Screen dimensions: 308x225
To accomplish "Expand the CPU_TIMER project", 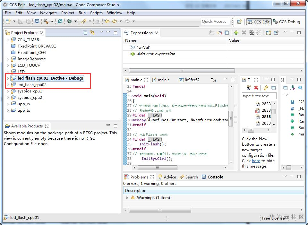I will tap(8, 40).
